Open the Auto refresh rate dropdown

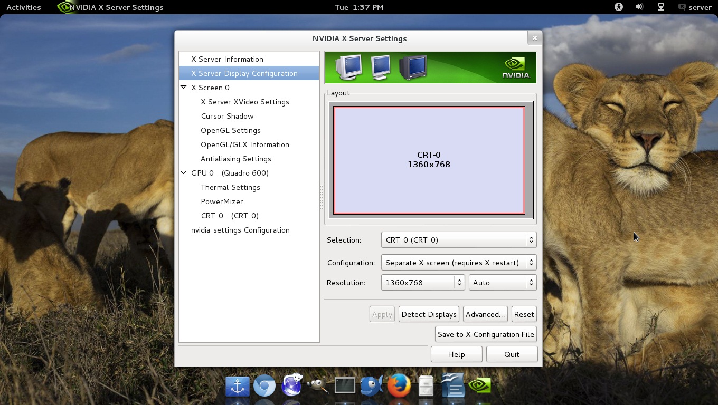coord(502,283)
